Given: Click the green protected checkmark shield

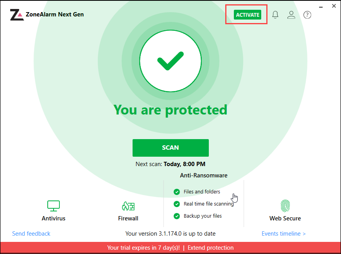Looking at the screenshot, I should [170, 61].
